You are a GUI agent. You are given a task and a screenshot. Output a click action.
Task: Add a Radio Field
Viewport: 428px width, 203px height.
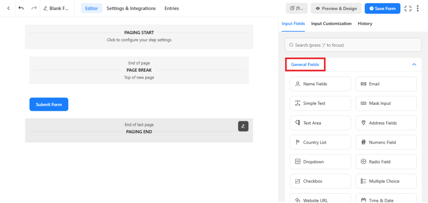click(x=386, y=162)
